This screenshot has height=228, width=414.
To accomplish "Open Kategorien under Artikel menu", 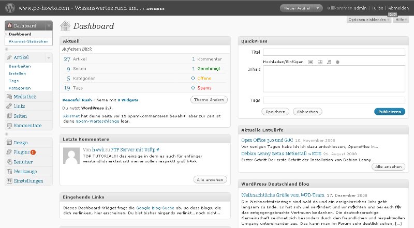I will (20, 88).
